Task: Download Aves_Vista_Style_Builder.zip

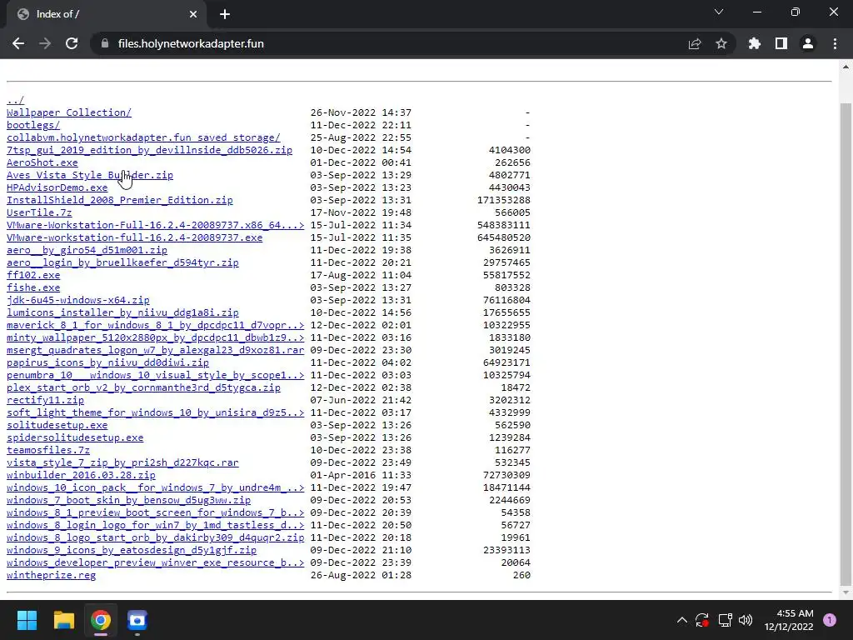Action: click(x=90, y=175)
